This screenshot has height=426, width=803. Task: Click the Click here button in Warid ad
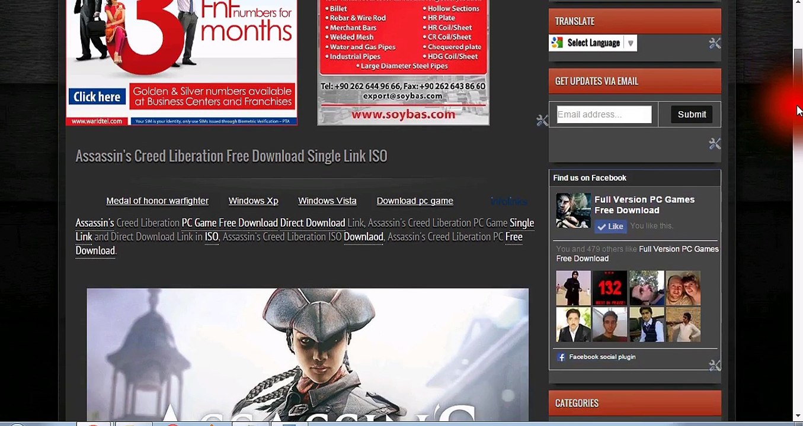click(97, 96)
